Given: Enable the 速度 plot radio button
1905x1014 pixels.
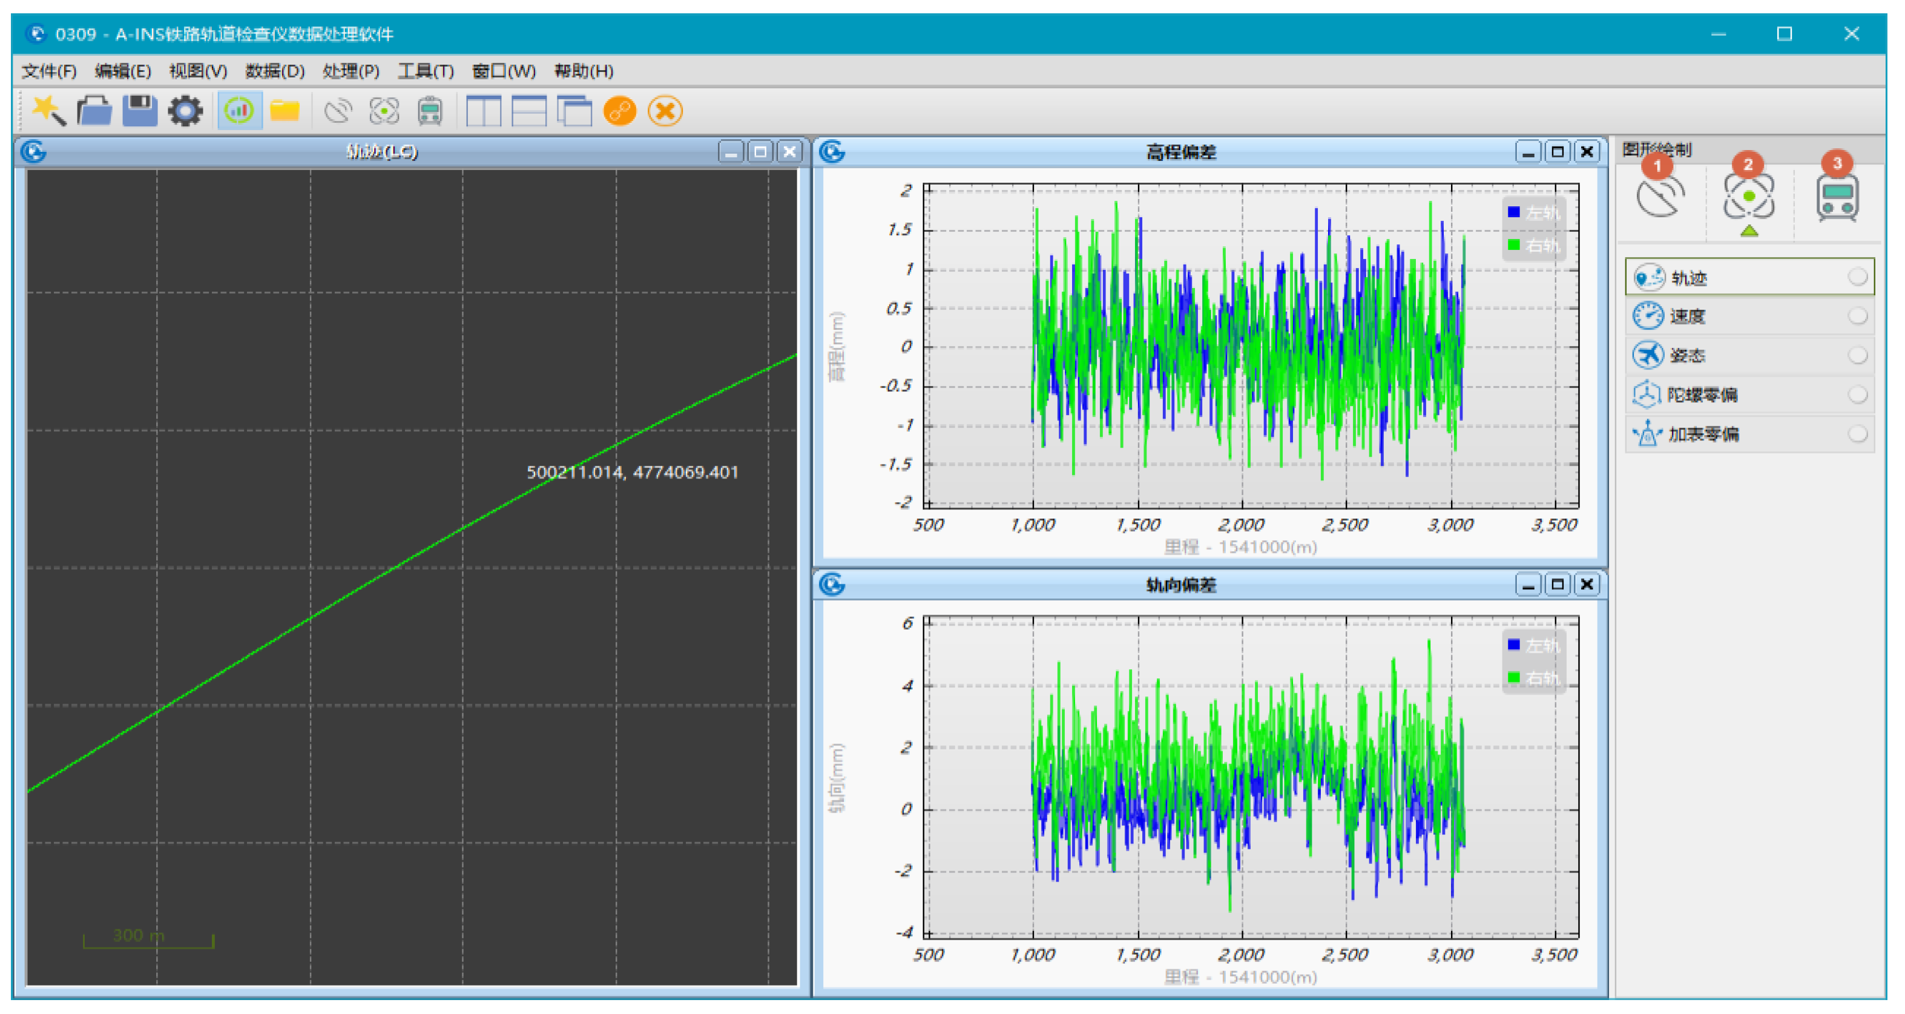Looking at the screenshot, I should pyautogui.click(x=1858, y=316).
